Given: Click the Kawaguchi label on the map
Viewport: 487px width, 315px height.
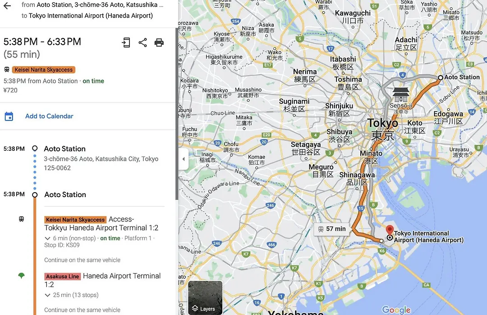Looking at the screenshot, I should 353,17.
